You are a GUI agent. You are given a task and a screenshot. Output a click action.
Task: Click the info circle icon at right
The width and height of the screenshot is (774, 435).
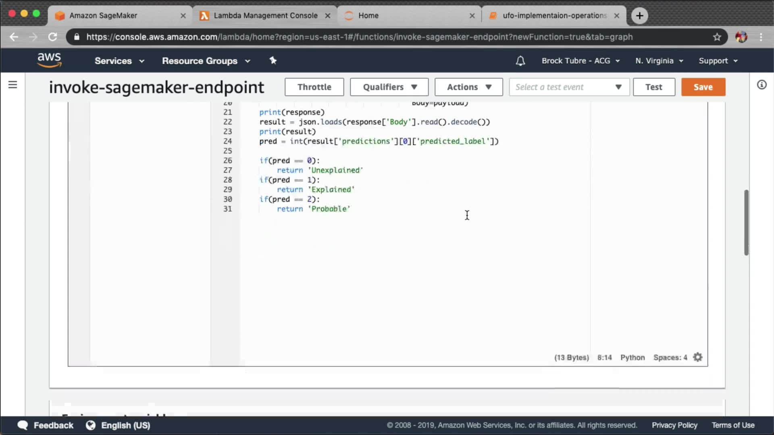(x=762, y=85)
